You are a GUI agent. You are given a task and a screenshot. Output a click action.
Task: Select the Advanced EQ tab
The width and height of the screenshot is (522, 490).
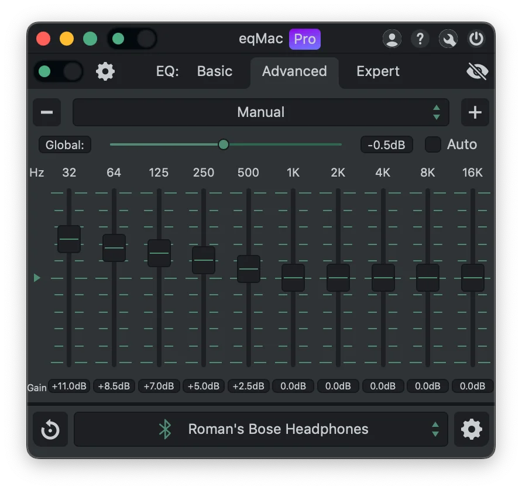click(294, 71)
